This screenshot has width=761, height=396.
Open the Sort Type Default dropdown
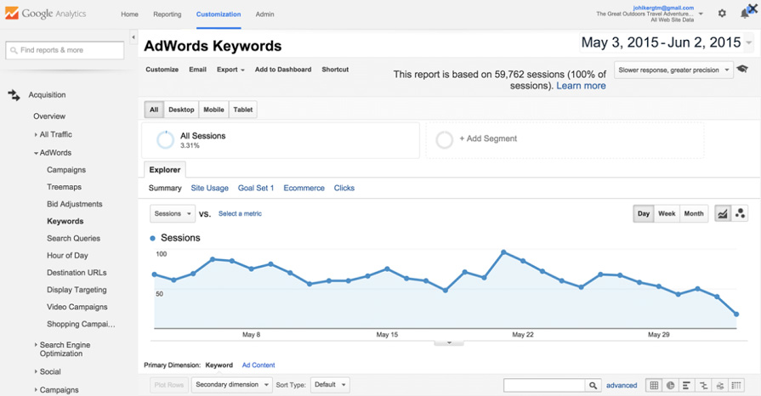pos(330,385)
